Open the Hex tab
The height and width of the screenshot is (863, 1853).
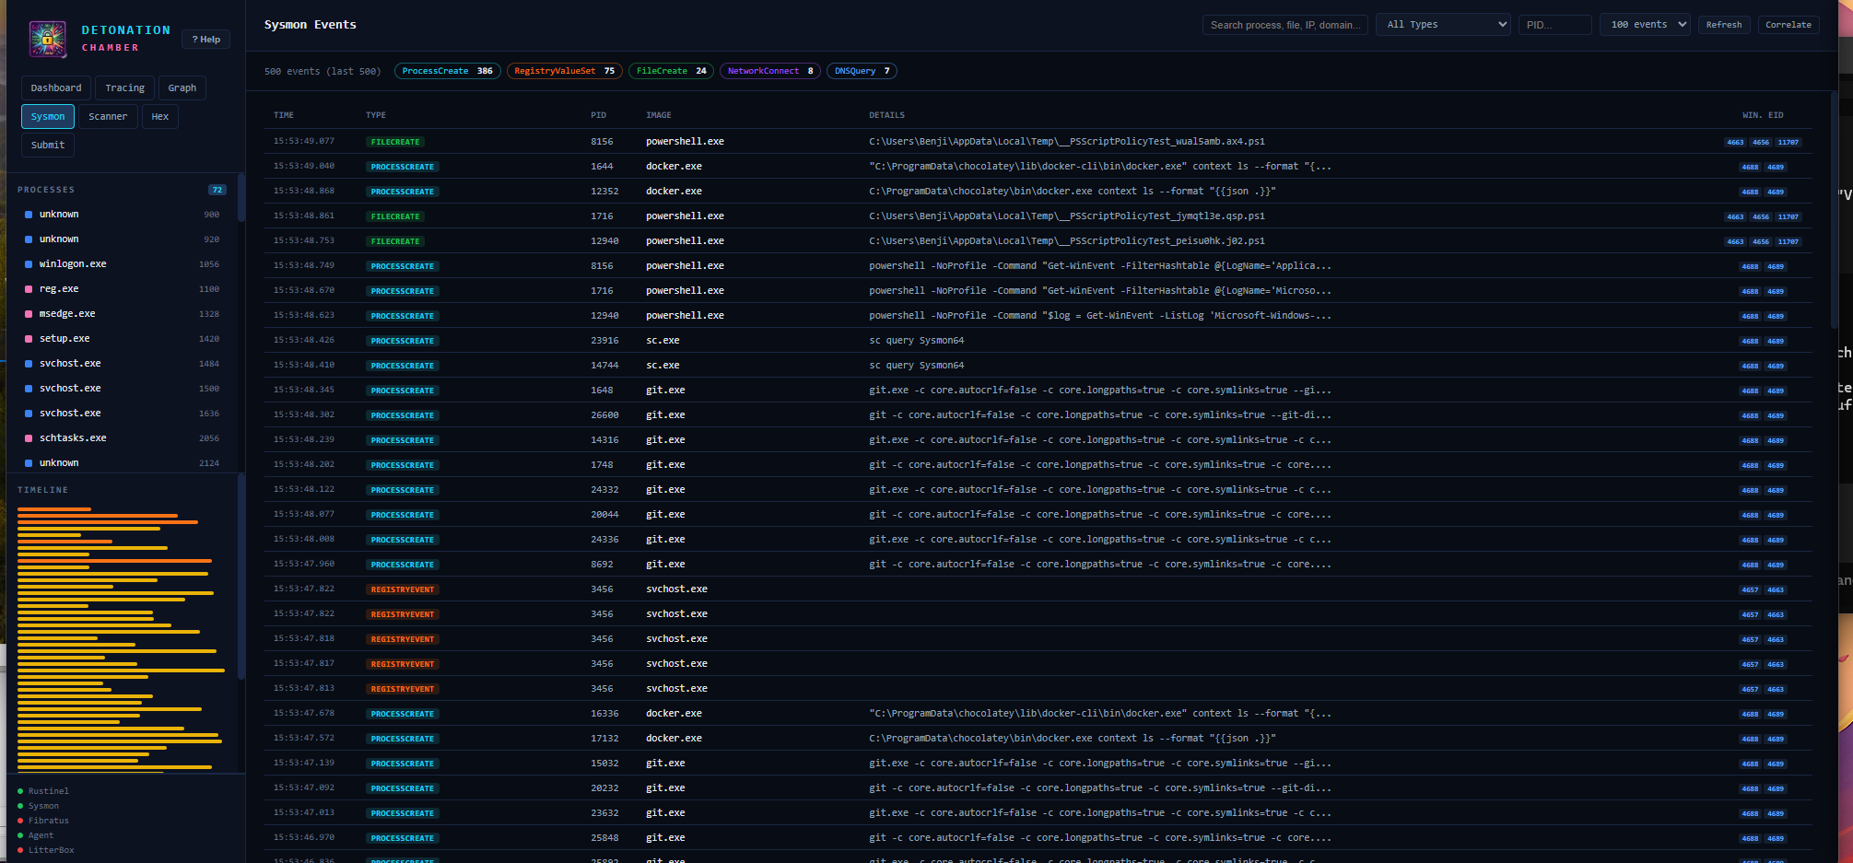pos(159,117)
